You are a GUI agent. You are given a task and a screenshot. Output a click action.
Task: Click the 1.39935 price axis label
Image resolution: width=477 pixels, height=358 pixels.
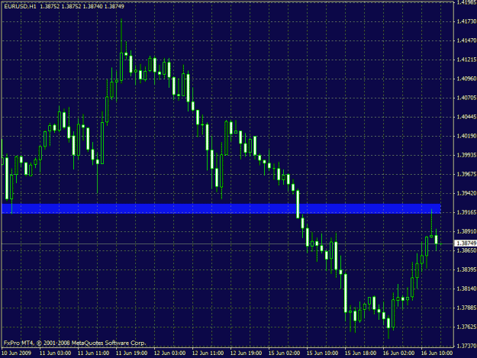click(x=466, y=155)
